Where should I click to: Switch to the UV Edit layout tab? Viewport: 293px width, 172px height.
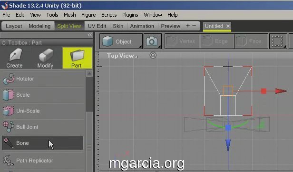coord(97,26)
